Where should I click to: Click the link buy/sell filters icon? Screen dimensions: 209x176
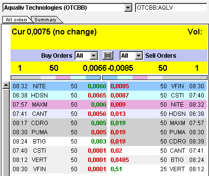point(108,56)
